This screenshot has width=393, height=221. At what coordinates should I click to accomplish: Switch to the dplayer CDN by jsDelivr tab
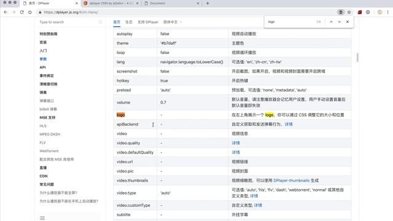click(111, 3)
